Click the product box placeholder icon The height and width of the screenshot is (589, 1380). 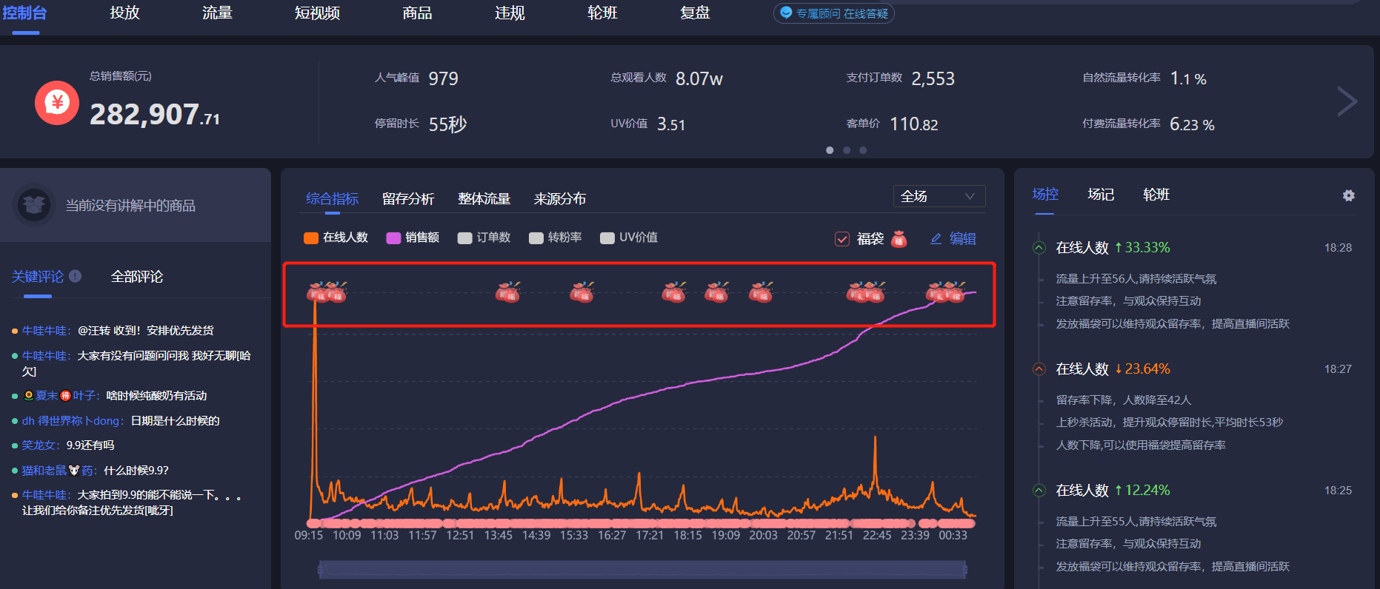[34, 205]
